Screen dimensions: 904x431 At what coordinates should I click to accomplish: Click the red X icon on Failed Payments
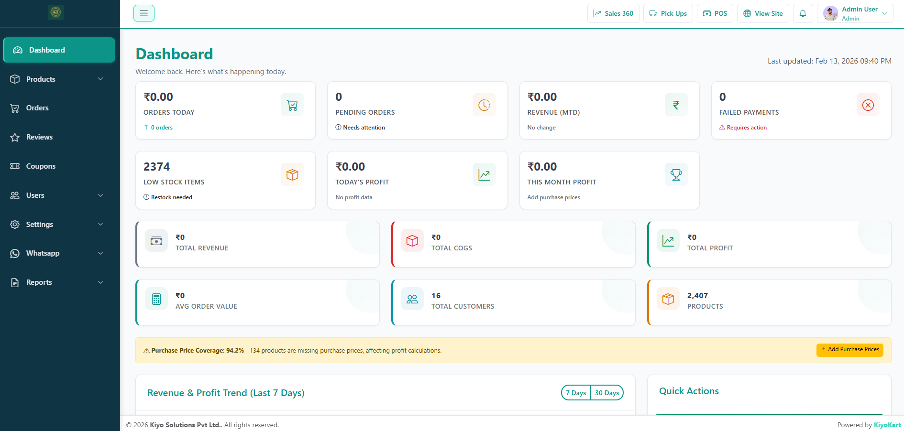point(868,105)
